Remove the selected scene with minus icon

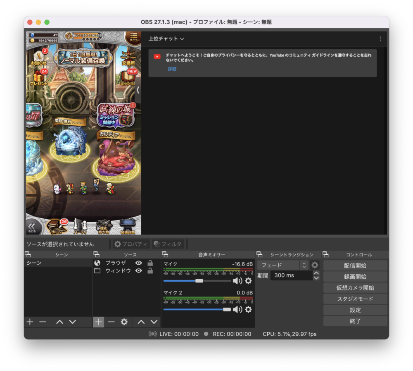[43, 322]
